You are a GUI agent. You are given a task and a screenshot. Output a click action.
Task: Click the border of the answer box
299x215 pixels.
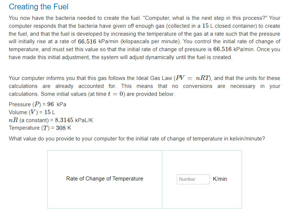click(145, 151)
